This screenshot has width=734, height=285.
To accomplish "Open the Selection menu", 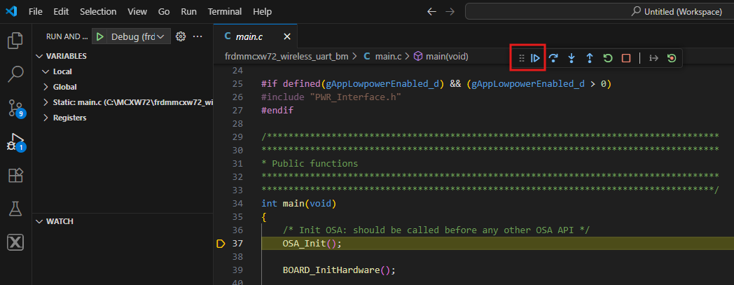I will point(98,12).
